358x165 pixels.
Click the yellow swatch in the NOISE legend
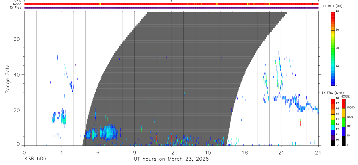343,113
